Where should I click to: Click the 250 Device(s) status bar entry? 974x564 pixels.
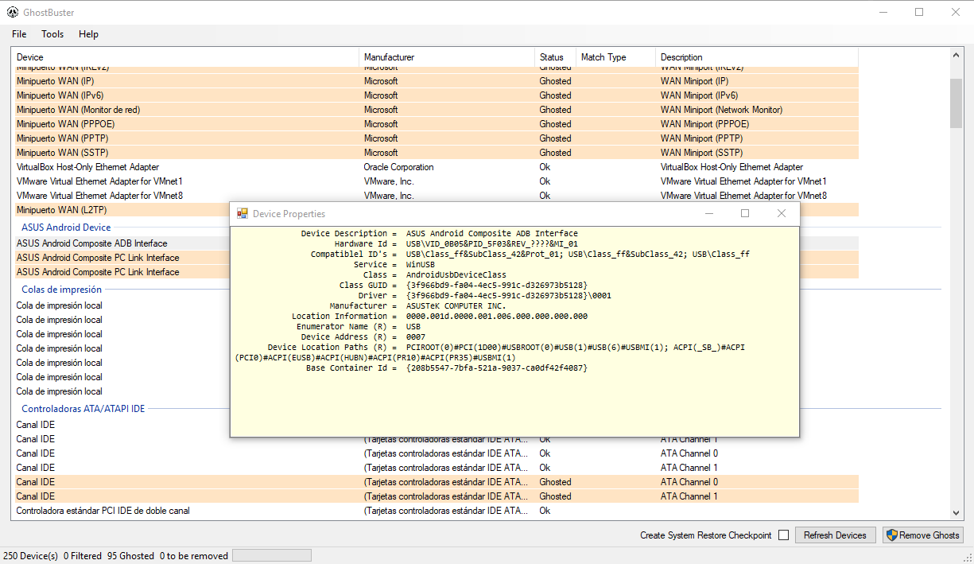pos(31,556)
